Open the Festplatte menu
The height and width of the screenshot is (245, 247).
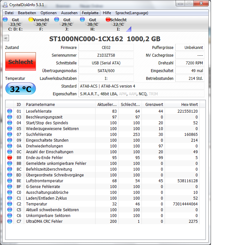tap(90, 13)
